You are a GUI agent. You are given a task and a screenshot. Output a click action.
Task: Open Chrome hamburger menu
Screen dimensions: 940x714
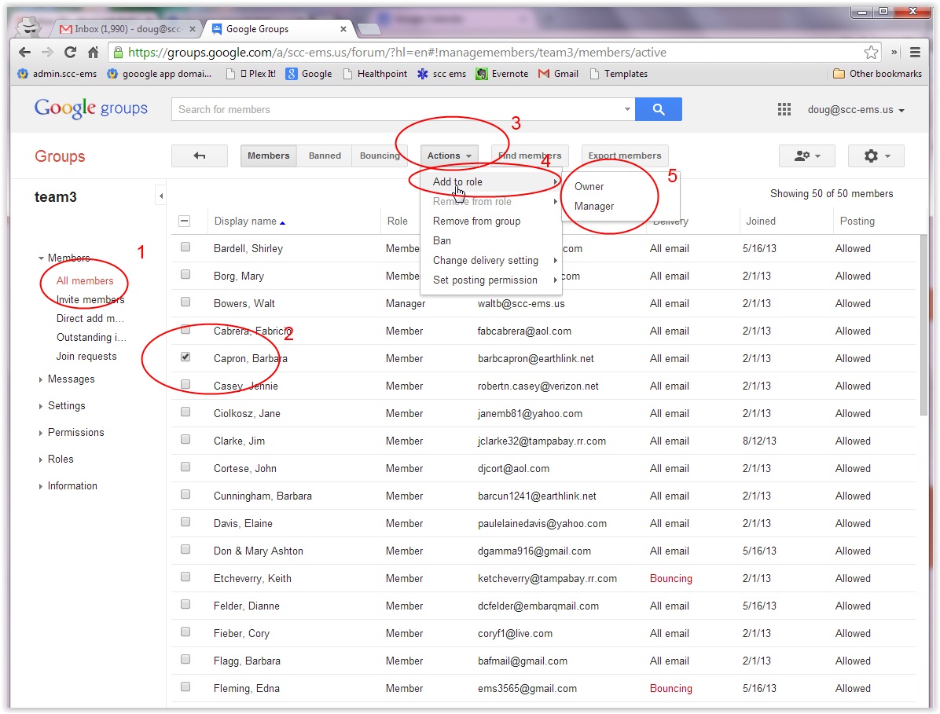pyautogui.click(x=915, y=53)
